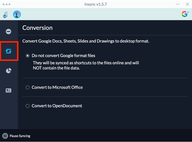The width and height of the screenshot is (192, 142).
Task: Select the Conversion arrows sidebar icon
Action: pyautogui.click(x=9, y=51)
